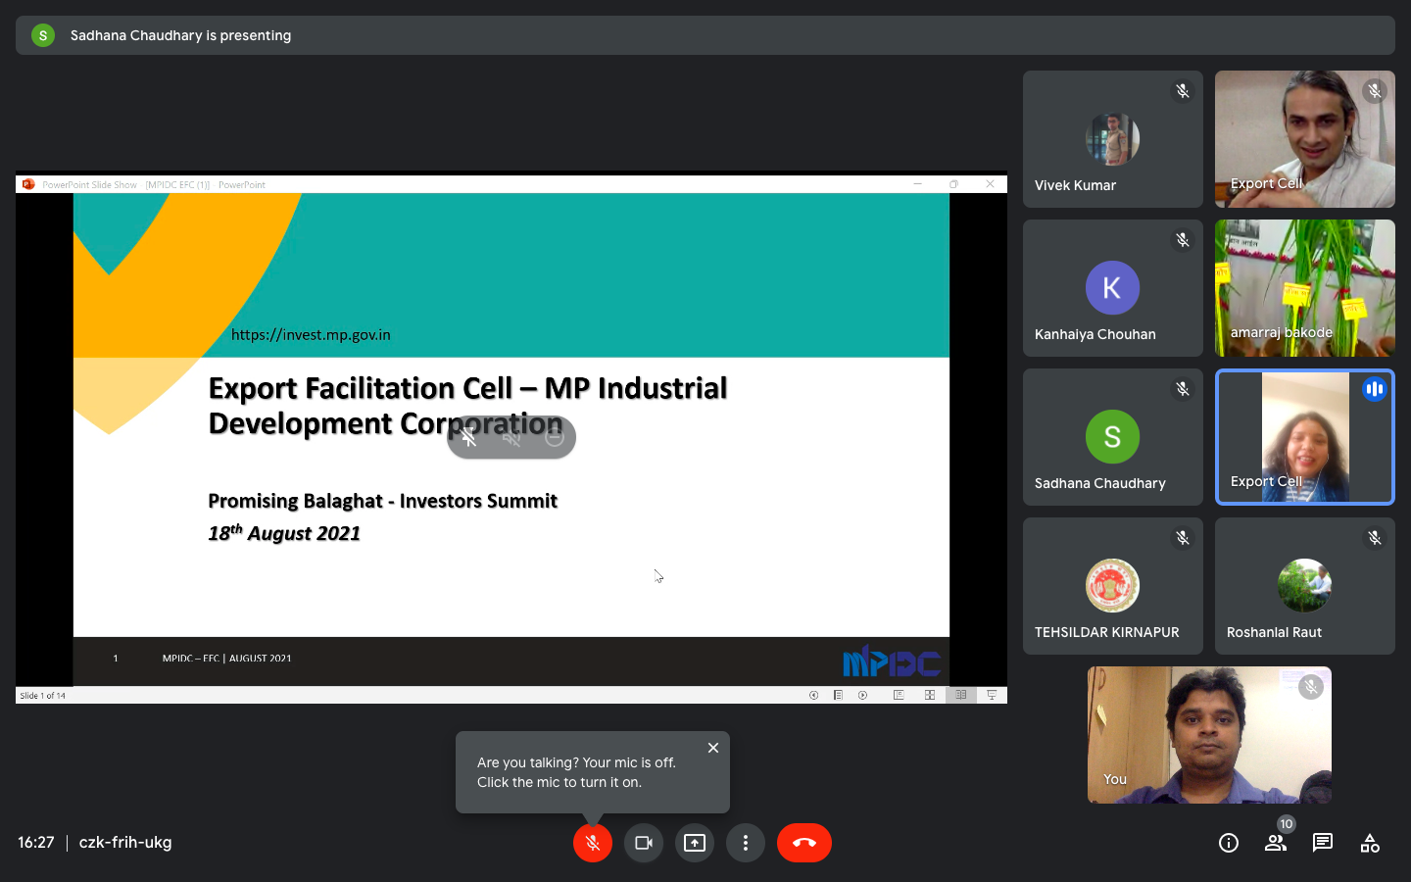
Task: Click the normal view icon in PowerPoint status bar
Action: pyautogui.click(x=899, y=695)
